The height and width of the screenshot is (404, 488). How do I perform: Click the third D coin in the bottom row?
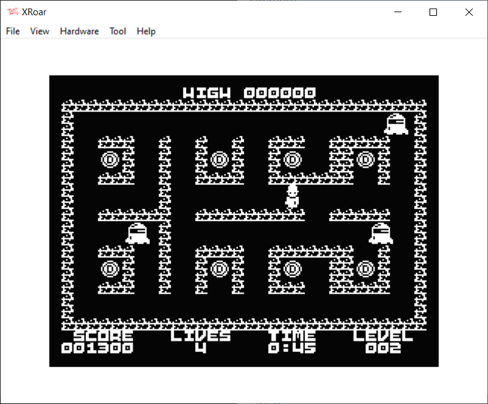293,268
